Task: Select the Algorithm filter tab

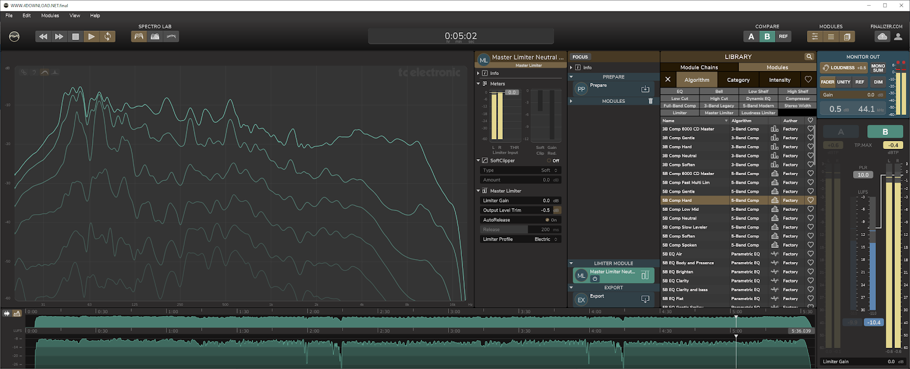Action: click(x=697, y=80)
